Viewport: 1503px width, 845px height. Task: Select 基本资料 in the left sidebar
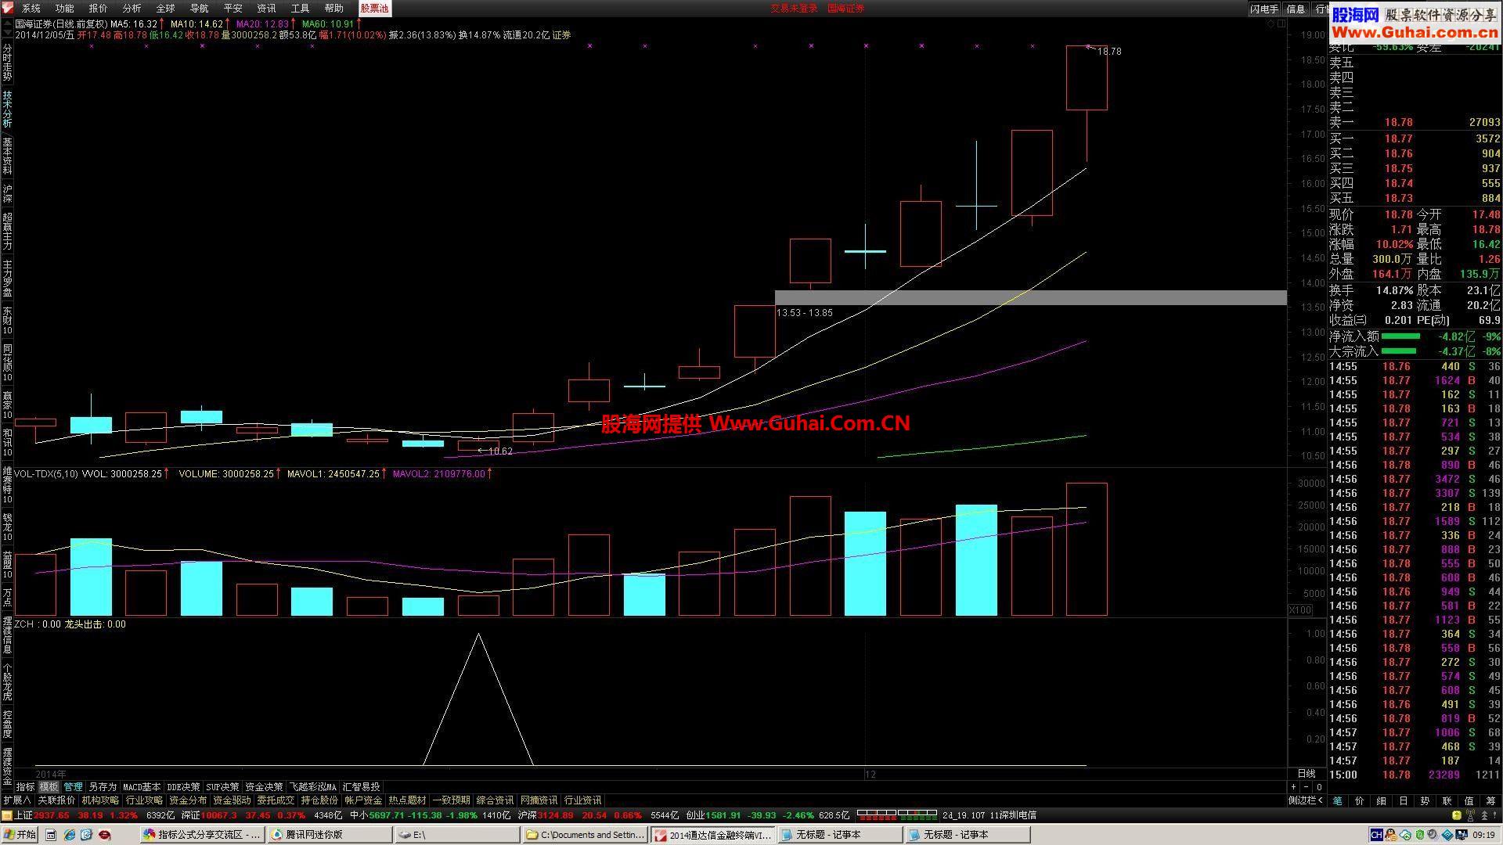pos(7,156)
